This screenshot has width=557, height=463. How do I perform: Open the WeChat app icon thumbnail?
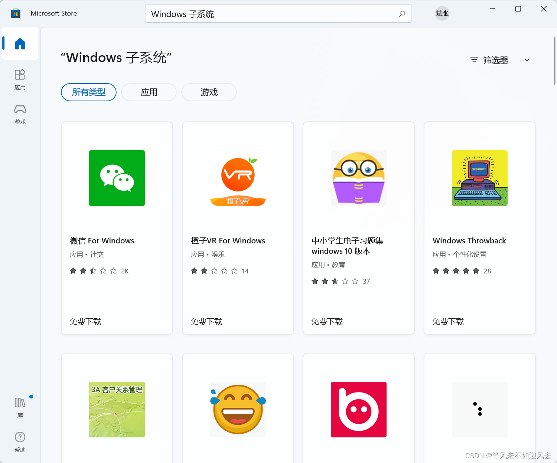(117, 178)
